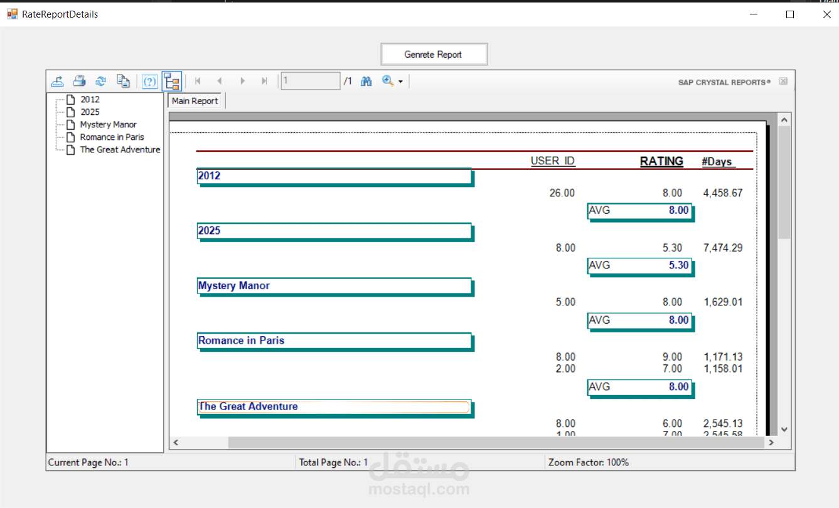Go to next page arrow
839x508 pixels.
click(x=242, y=81)
